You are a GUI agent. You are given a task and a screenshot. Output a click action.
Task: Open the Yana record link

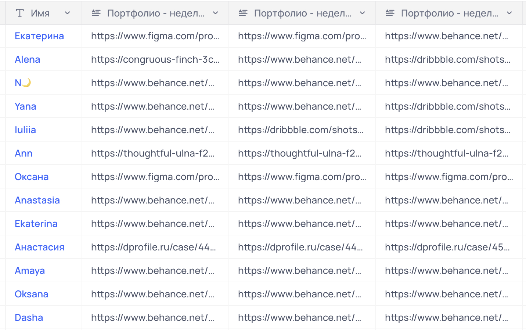tap(25, 106)
